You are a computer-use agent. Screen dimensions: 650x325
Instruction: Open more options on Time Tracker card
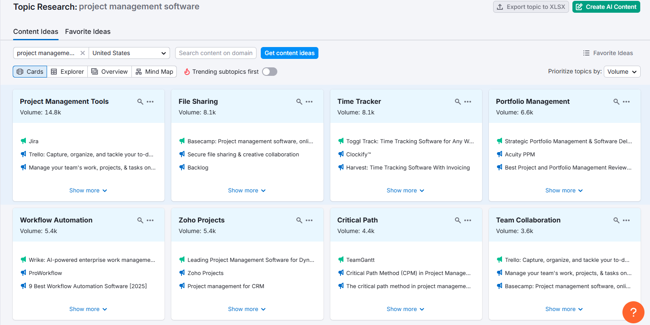click(x=468, y=102)
